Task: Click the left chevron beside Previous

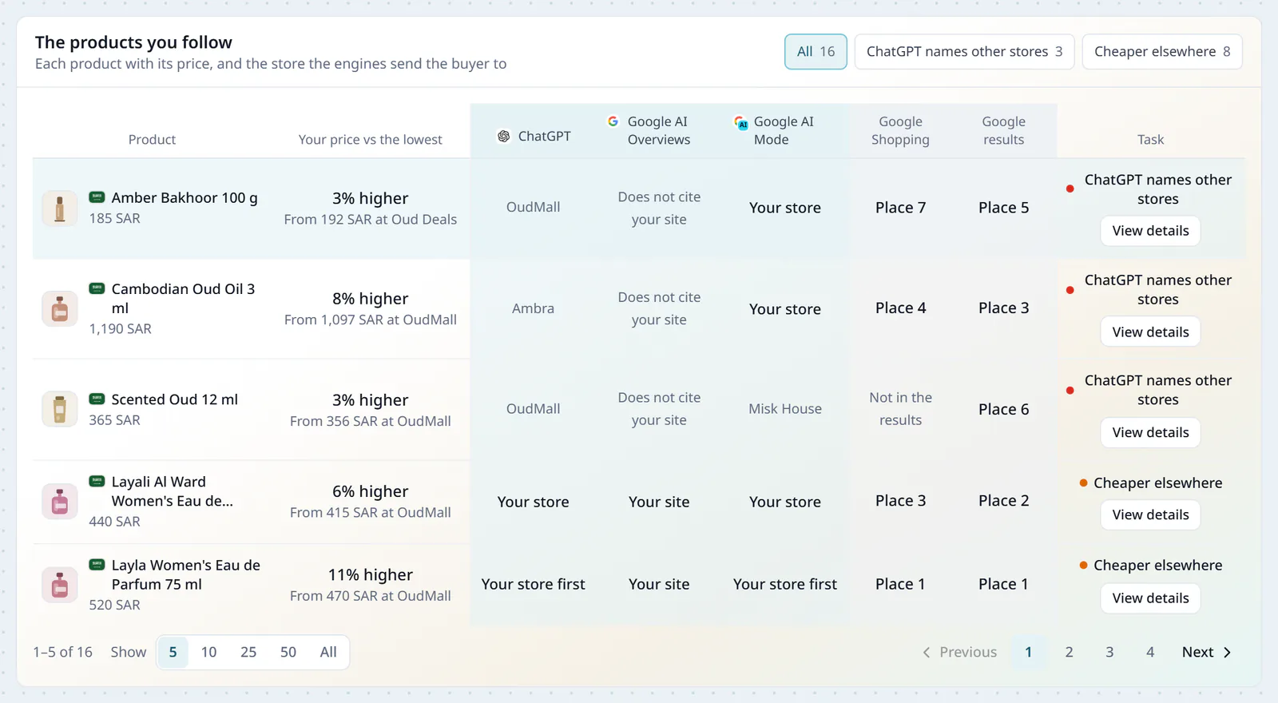Action: [x=927, y=653]
